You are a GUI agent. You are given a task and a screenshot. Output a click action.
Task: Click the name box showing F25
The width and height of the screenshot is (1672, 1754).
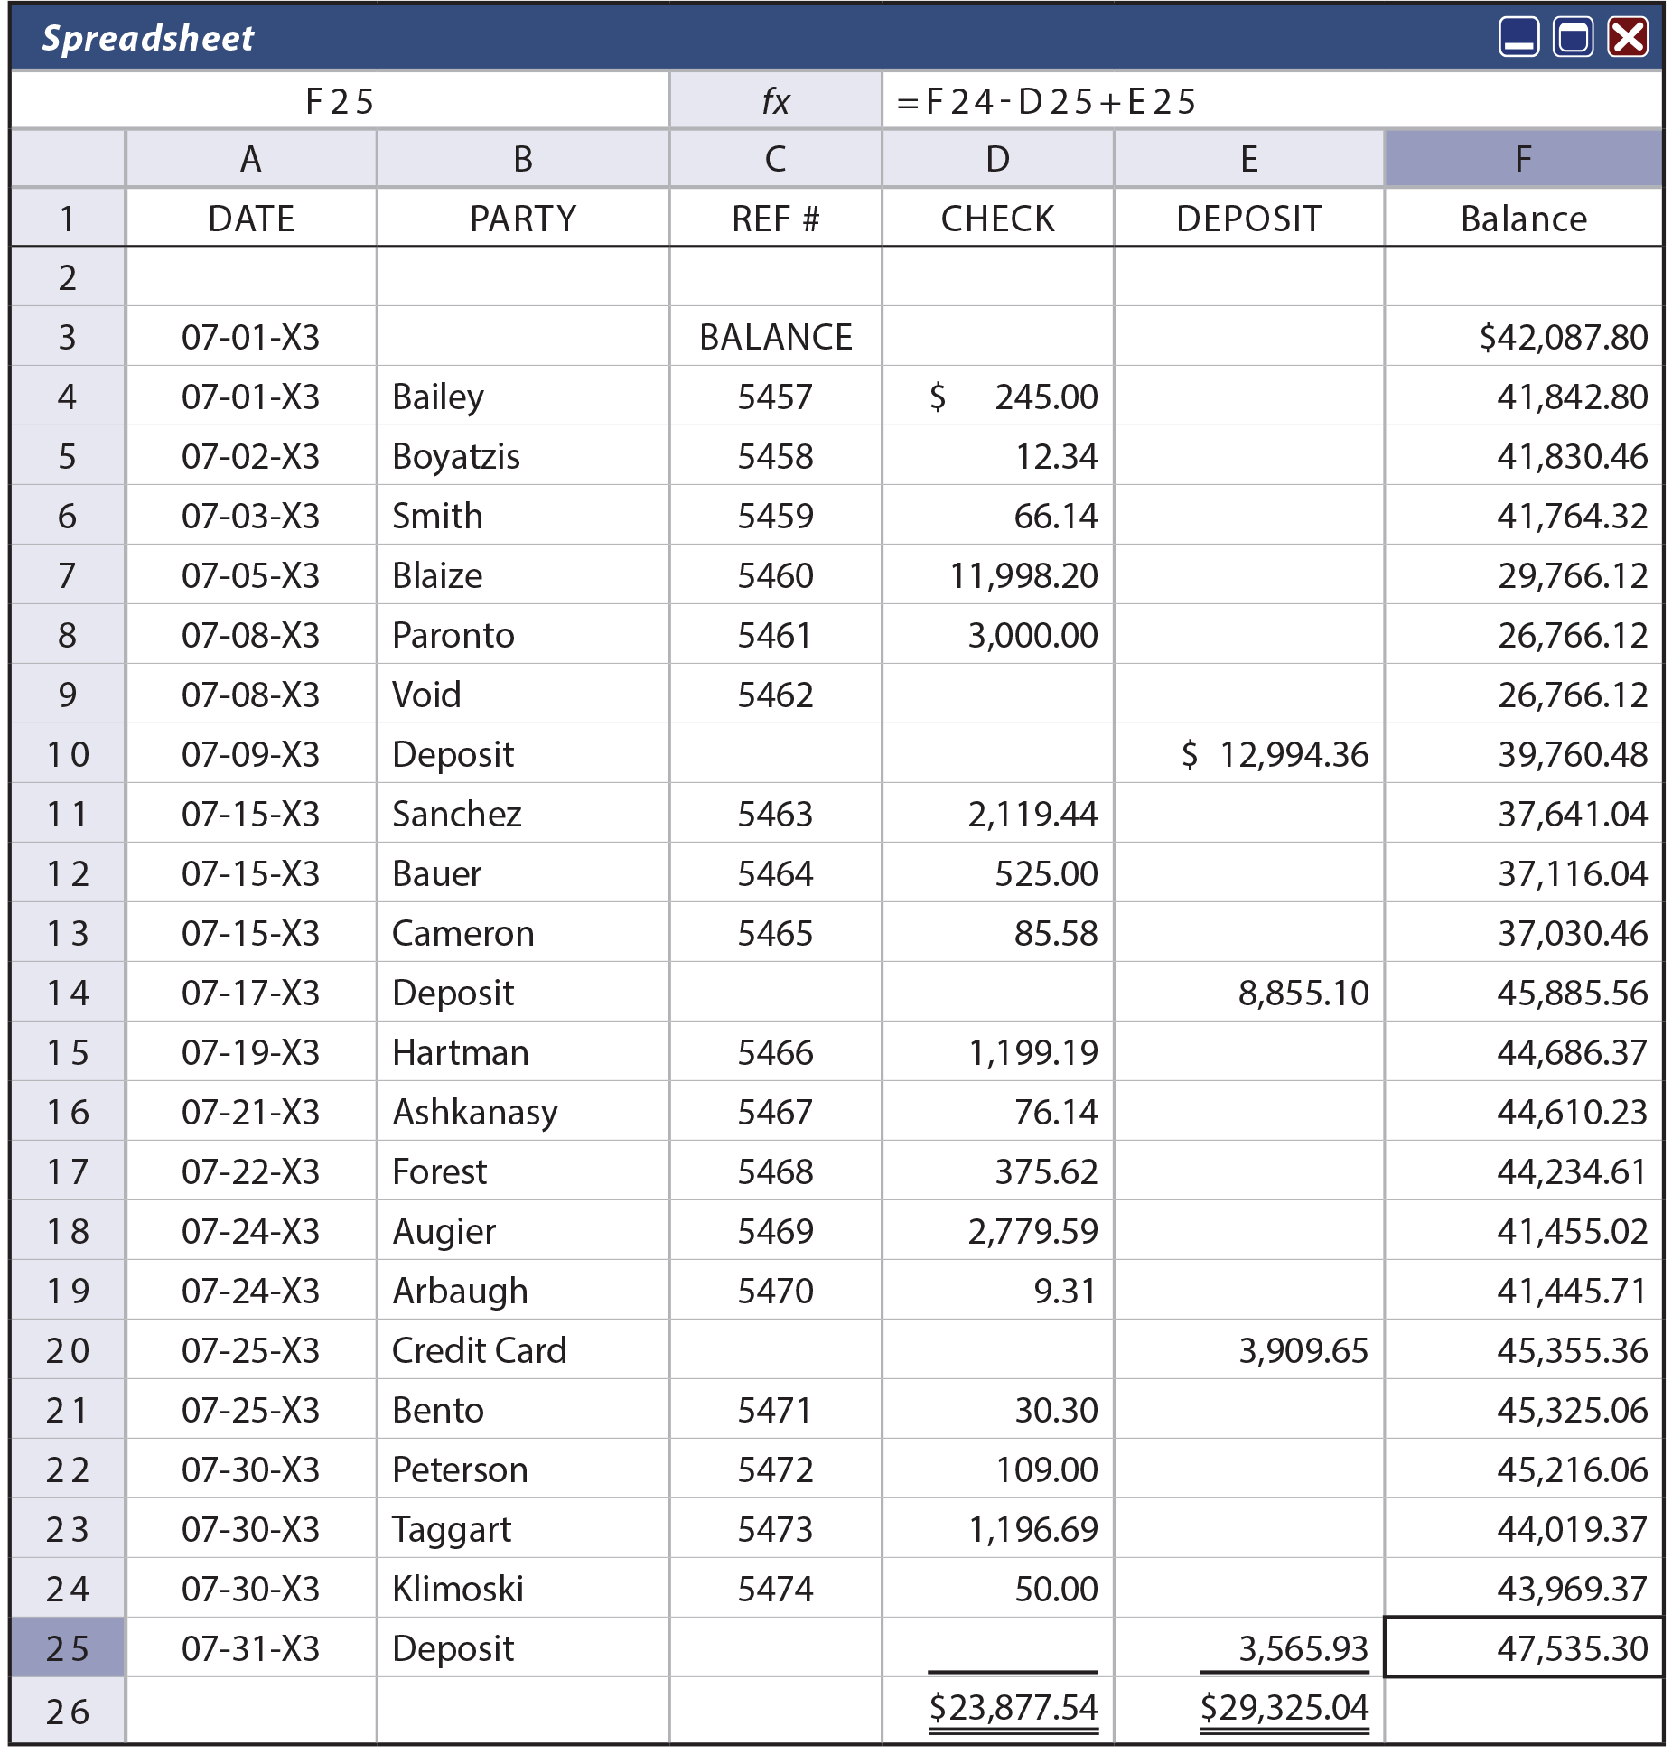(340, 100)
